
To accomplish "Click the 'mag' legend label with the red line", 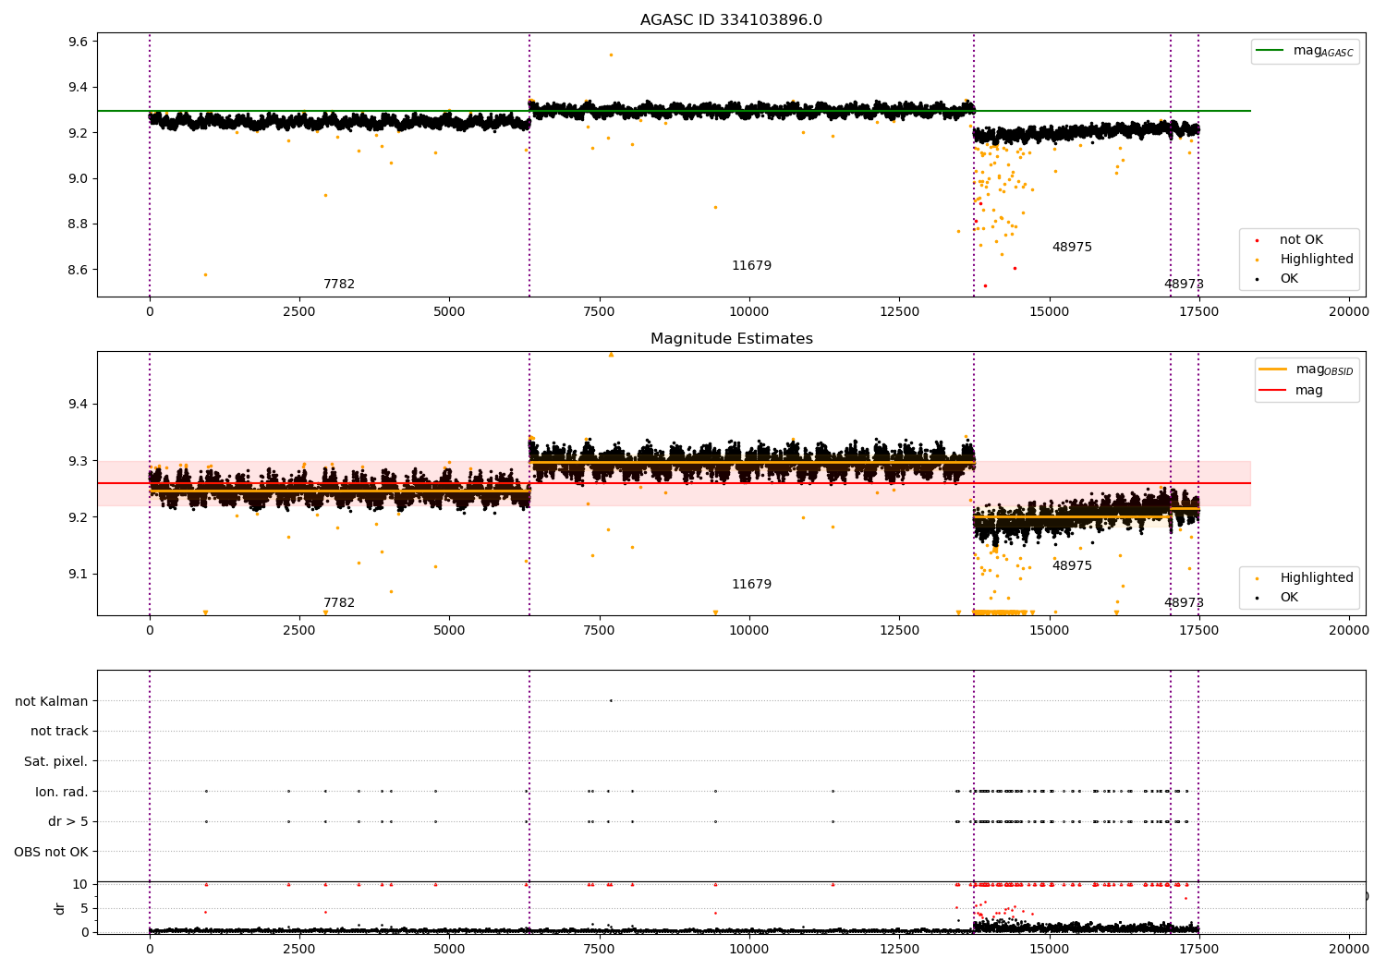I will [1308, 391].
